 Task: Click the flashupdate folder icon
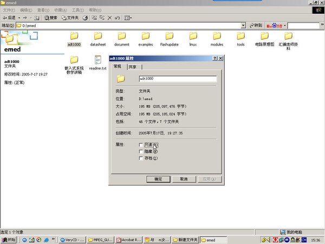[x=170, y=36]
